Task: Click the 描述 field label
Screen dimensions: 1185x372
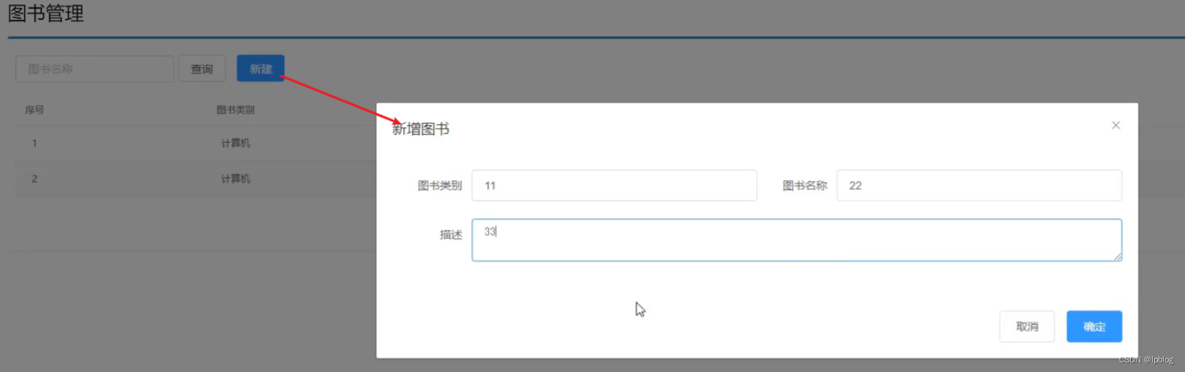Action: point(451,235)
